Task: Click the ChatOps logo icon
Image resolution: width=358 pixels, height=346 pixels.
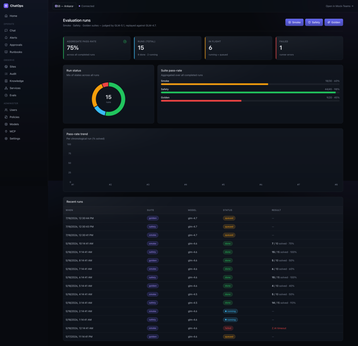Action: point(6,6)
